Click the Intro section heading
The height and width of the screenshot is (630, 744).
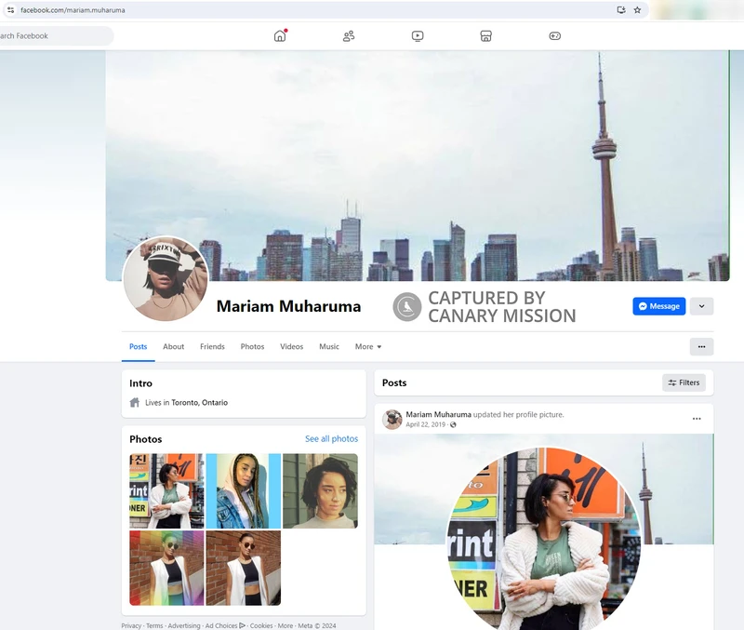coord(141,383)
